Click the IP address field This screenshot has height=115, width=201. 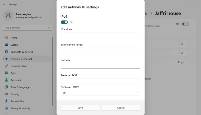tap(100, 35)
